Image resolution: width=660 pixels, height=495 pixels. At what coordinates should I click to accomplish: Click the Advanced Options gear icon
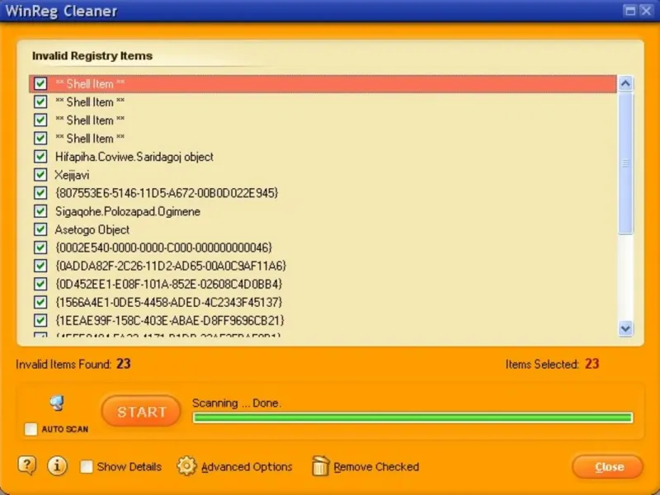click(186, 466)
